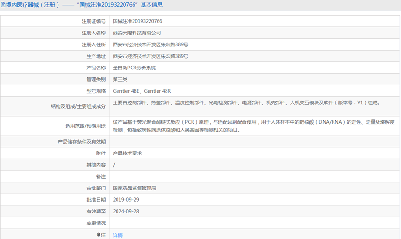
Task: Click the 审批部门 label
Action: [x=96, y=188]
